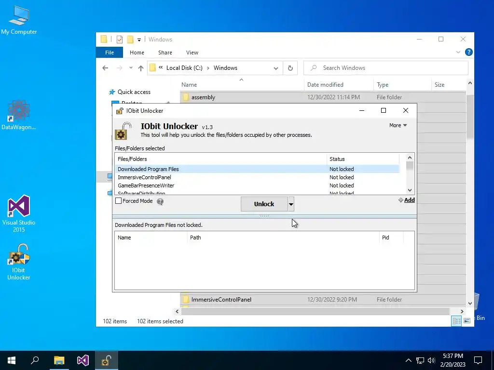Sort by Status column header
The height and width of the screenshot is (370, 494).
click(363, 159)
